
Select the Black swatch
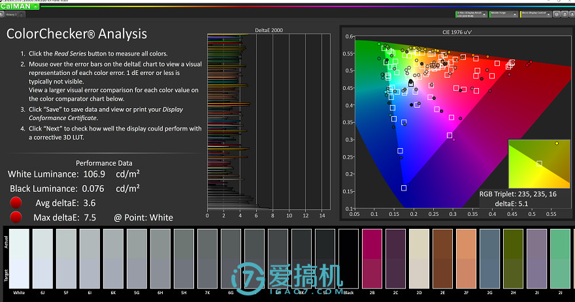(x=349, y=259)
